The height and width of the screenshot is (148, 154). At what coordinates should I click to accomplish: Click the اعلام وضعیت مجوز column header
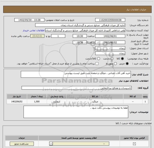pyautogui.click(x=79, y=138)
